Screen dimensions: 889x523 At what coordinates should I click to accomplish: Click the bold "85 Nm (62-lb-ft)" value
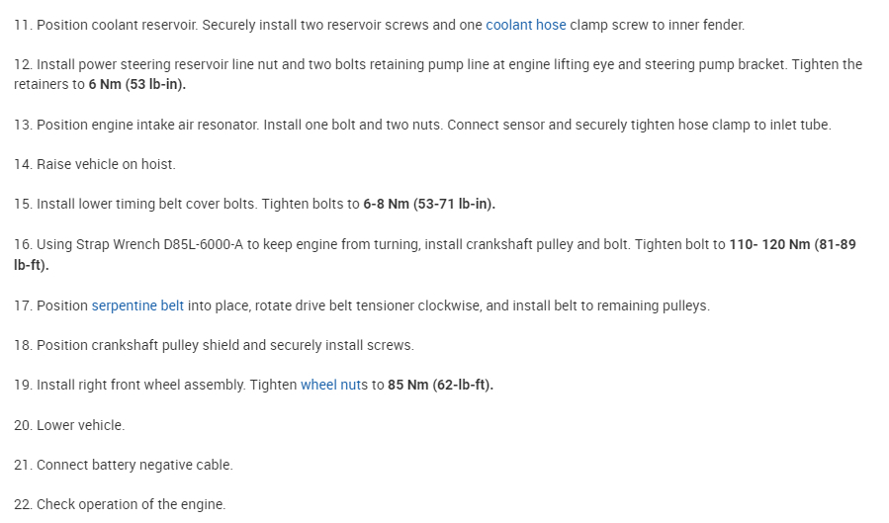(x=440, y=385)
